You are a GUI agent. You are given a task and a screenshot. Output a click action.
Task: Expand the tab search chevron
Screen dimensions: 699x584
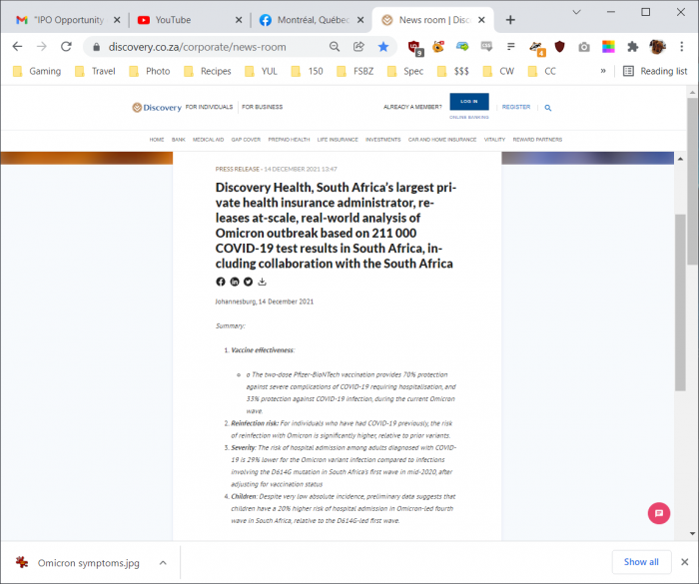(576, 12)
